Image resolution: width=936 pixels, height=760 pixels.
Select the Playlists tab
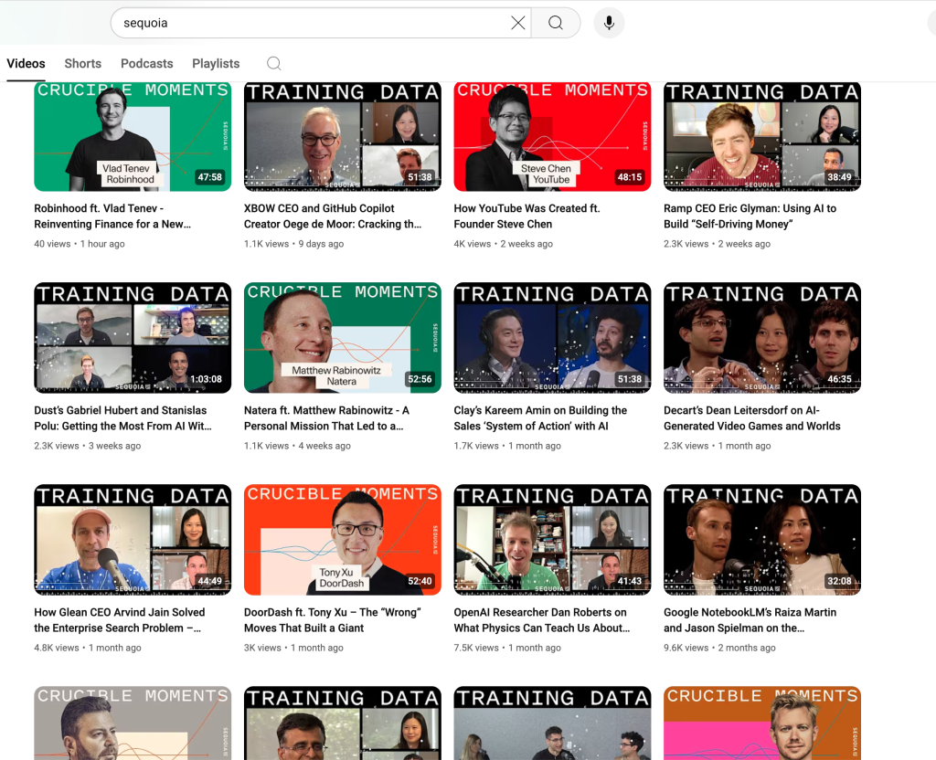[x=216, y=63]
